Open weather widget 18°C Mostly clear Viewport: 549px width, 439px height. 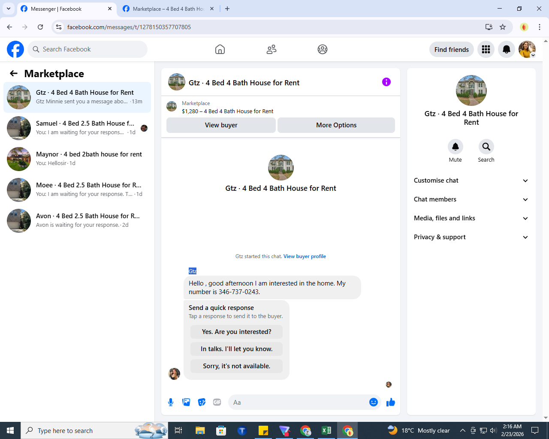click(419, 430)
